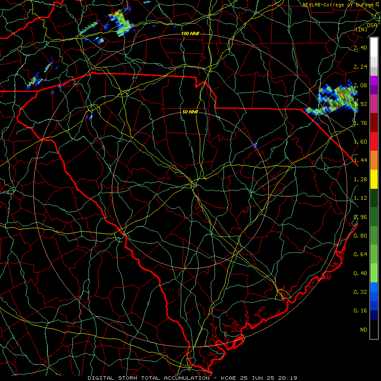Viewport: 381px width, 381px height.
Task: Click the 'DIGITAL STORM TOTAL ACCUMULATION' title text
Action: coord(149,378)
